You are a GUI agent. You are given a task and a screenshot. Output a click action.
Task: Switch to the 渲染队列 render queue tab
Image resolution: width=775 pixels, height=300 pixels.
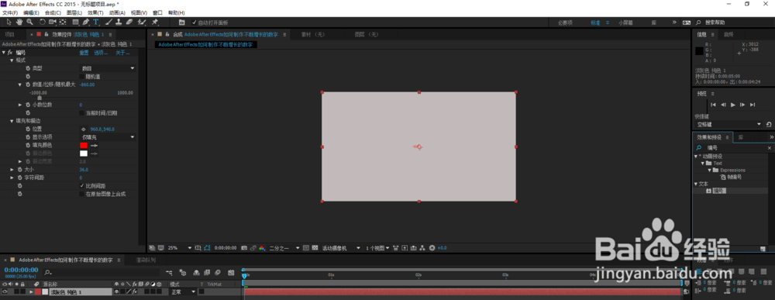[x=146, y=260]
